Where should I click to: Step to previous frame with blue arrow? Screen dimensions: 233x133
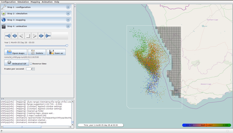[14, 36]
